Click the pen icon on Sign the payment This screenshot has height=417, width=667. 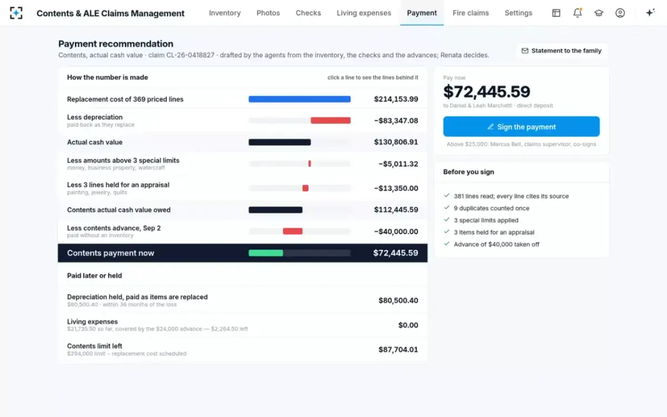(491, 127)
